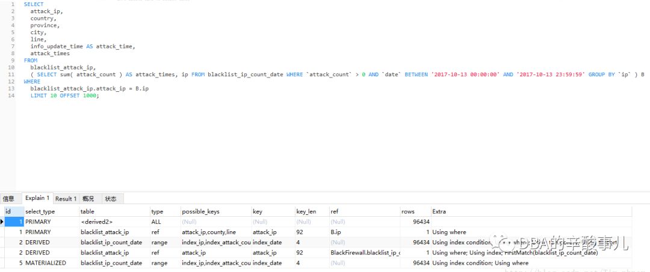Click line number 11 in the gutter
The image size is (650, 272).
11,74
